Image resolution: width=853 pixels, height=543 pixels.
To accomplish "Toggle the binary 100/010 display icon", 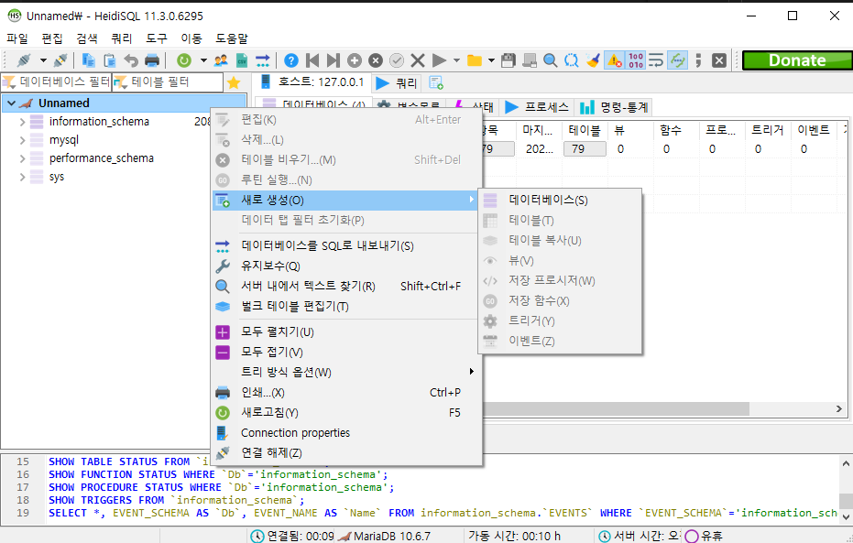I will 636,60.
